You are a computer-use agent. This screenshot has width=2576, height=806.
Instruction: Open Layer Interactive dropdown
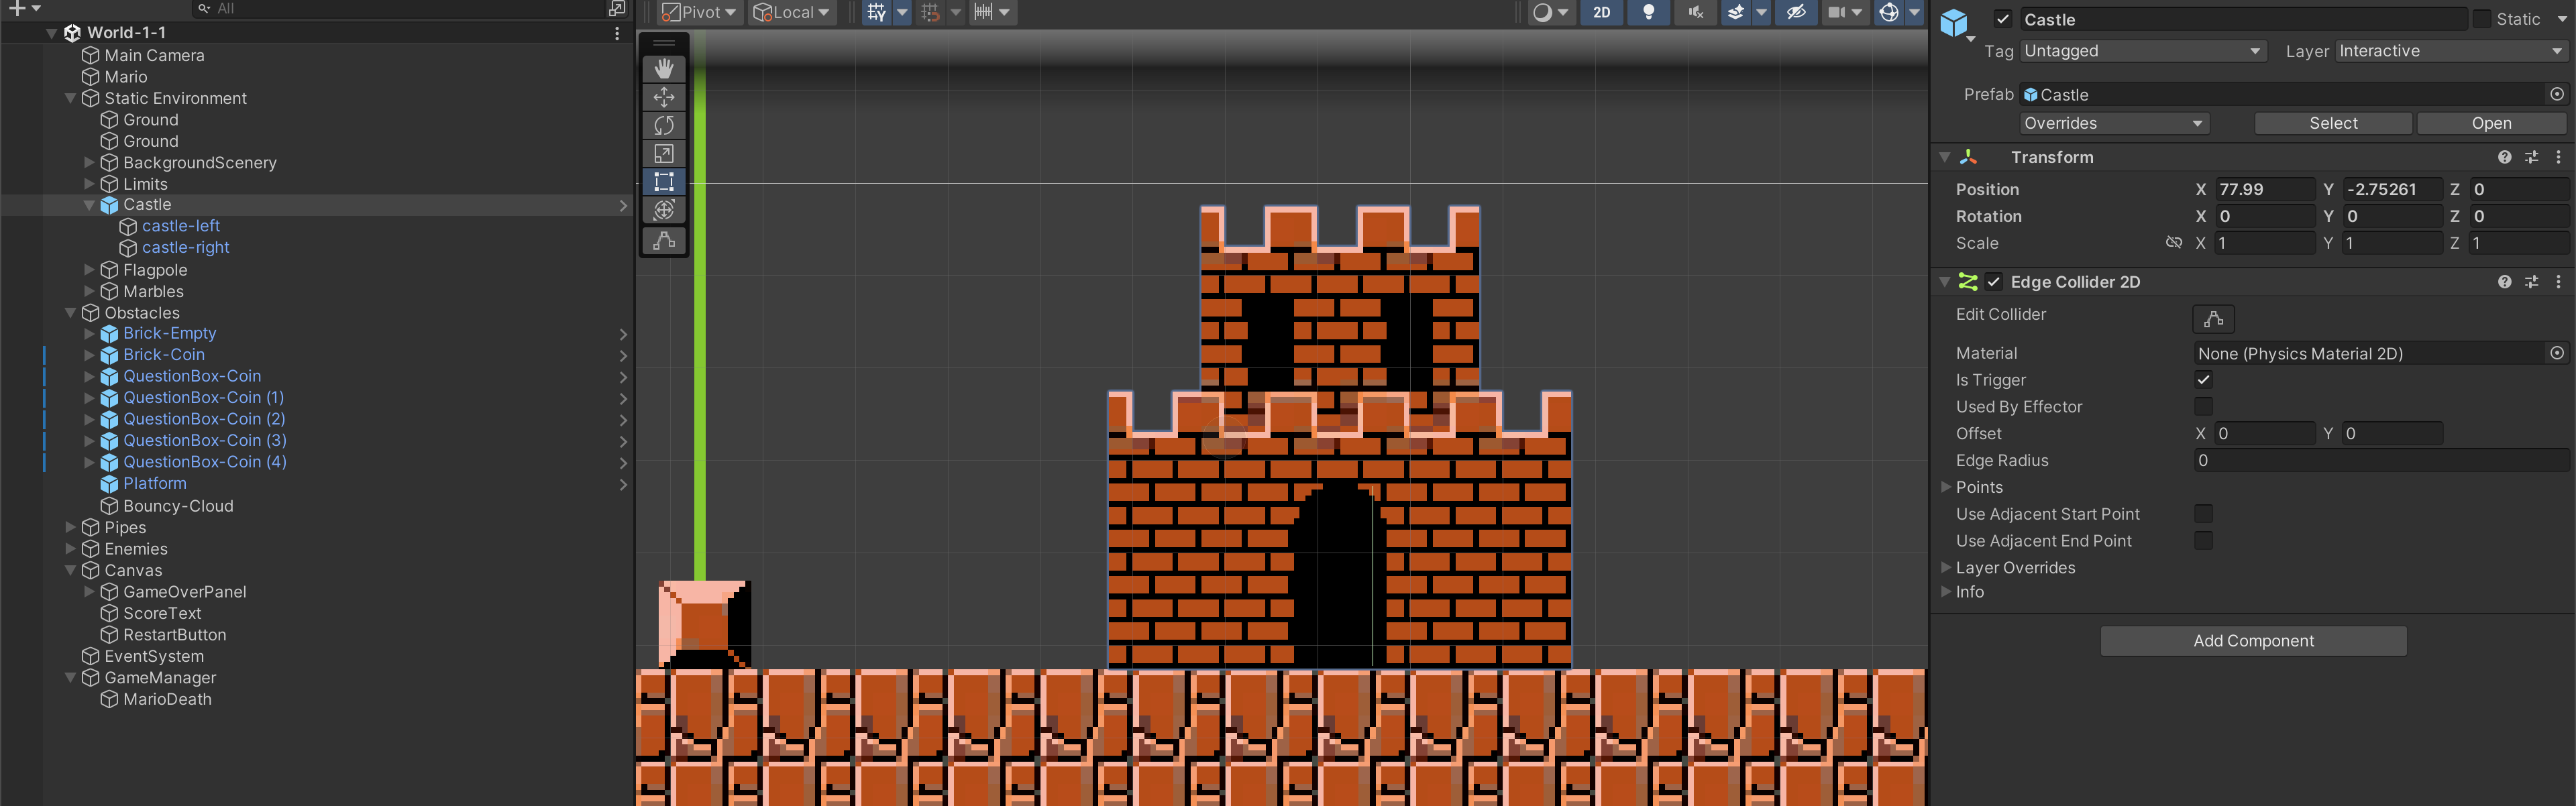[2451, 51]
